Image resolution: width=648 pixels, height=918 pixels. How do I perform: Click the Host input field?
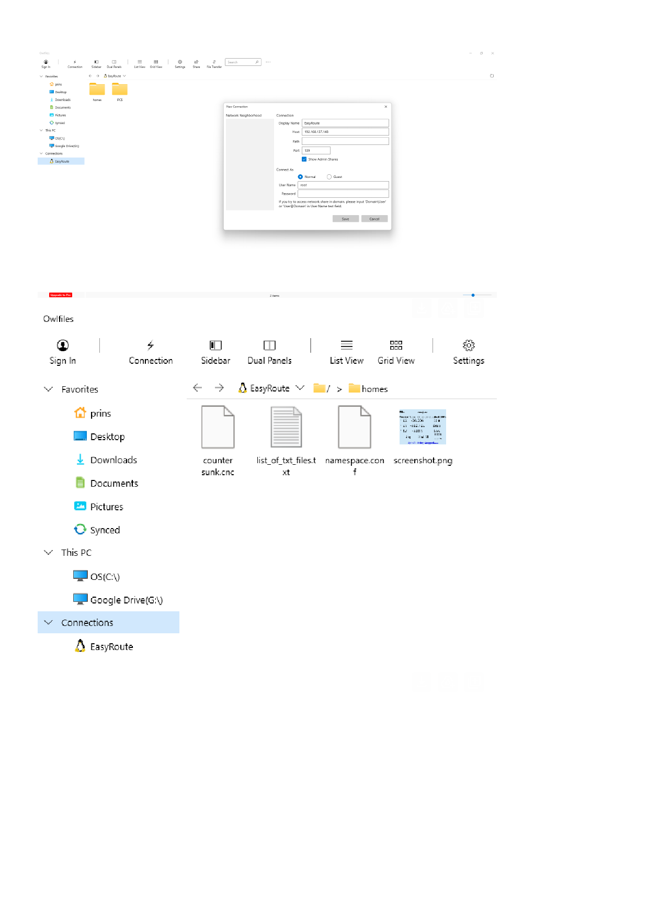[345, 132]
